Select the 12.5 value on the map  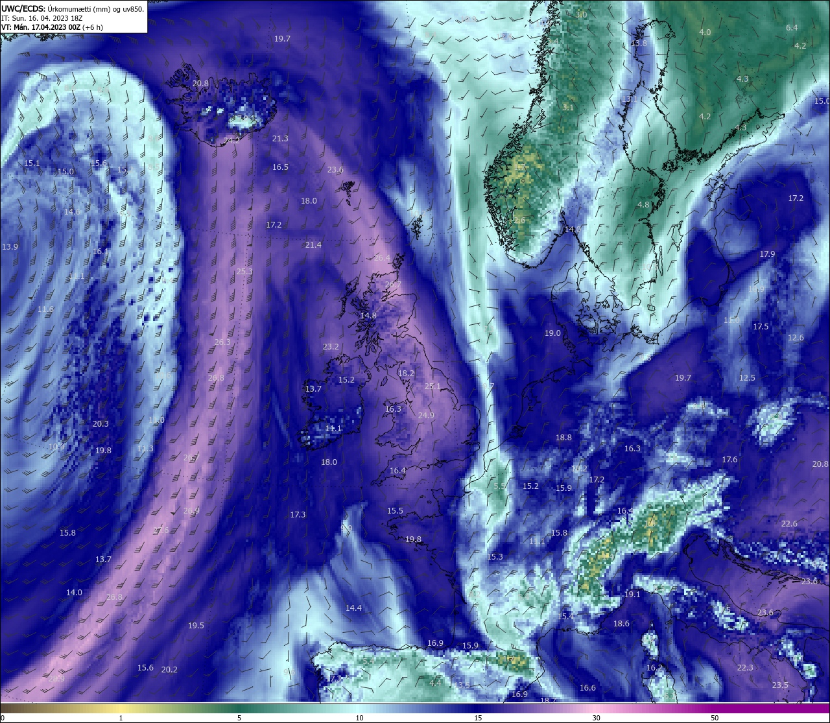(x=747, y=378)
